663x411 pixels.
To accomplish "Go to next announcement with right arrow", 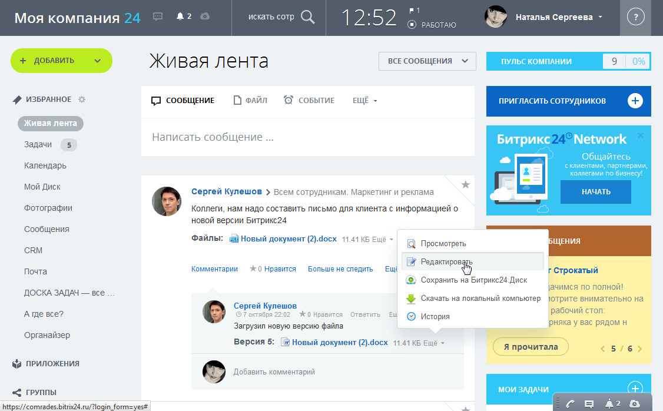I will pyautogui.click(x=640, y=349).
